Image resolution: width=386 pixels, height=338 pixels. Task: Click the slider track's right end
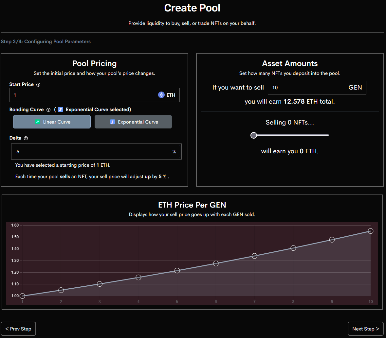(x=328, y=135)
